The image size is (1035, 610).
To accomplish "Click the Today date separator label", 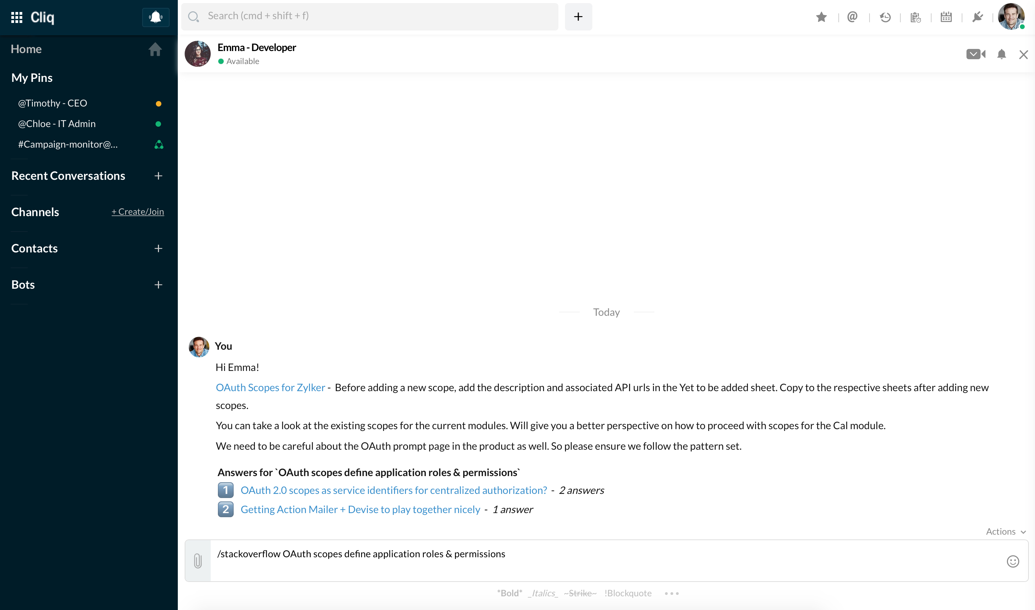I will (x=607, y=312).
